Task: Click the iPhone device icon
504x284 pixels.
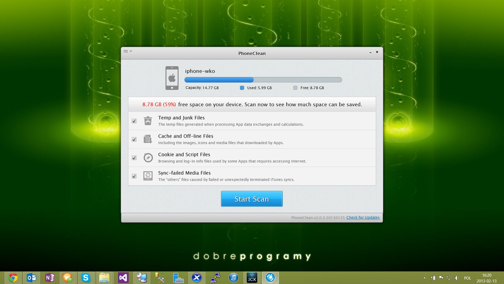Action: [172, 78]
